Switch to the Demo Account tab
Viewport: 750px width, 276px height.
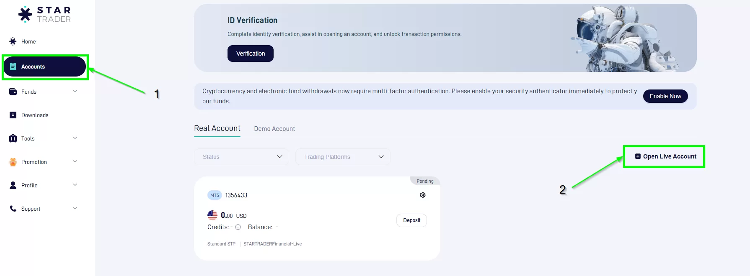pos(274,129)
